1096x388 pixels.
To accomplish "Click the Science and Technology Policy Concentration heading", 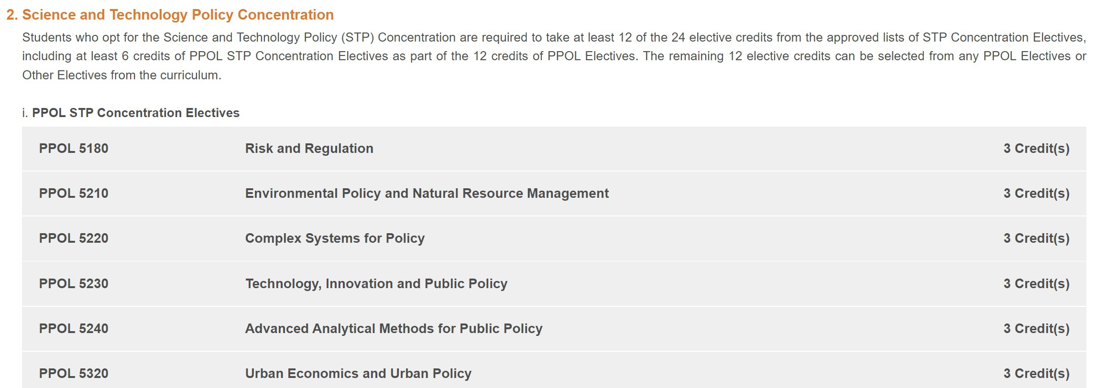I will [170, 15].
